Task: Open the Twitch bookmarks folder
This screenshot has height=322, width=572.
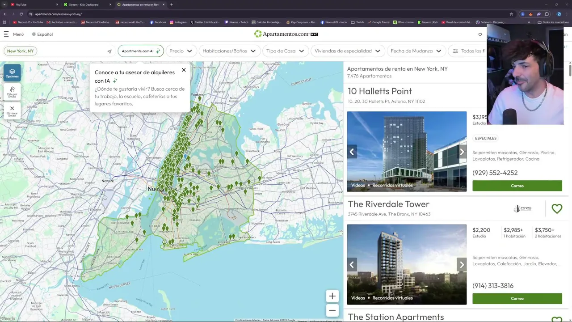Action: [357, 22]
